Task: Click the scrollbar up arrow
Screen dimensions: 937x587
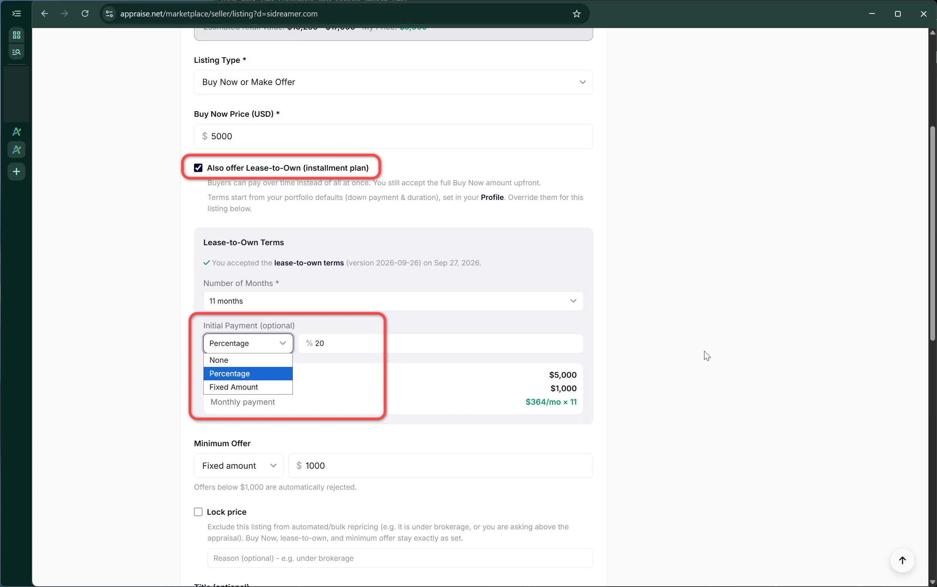Action: pos(933,33)
